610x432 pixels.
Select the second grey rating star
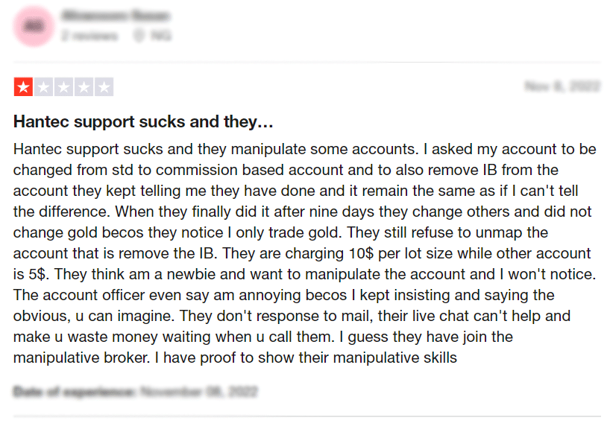coord(43,87)
